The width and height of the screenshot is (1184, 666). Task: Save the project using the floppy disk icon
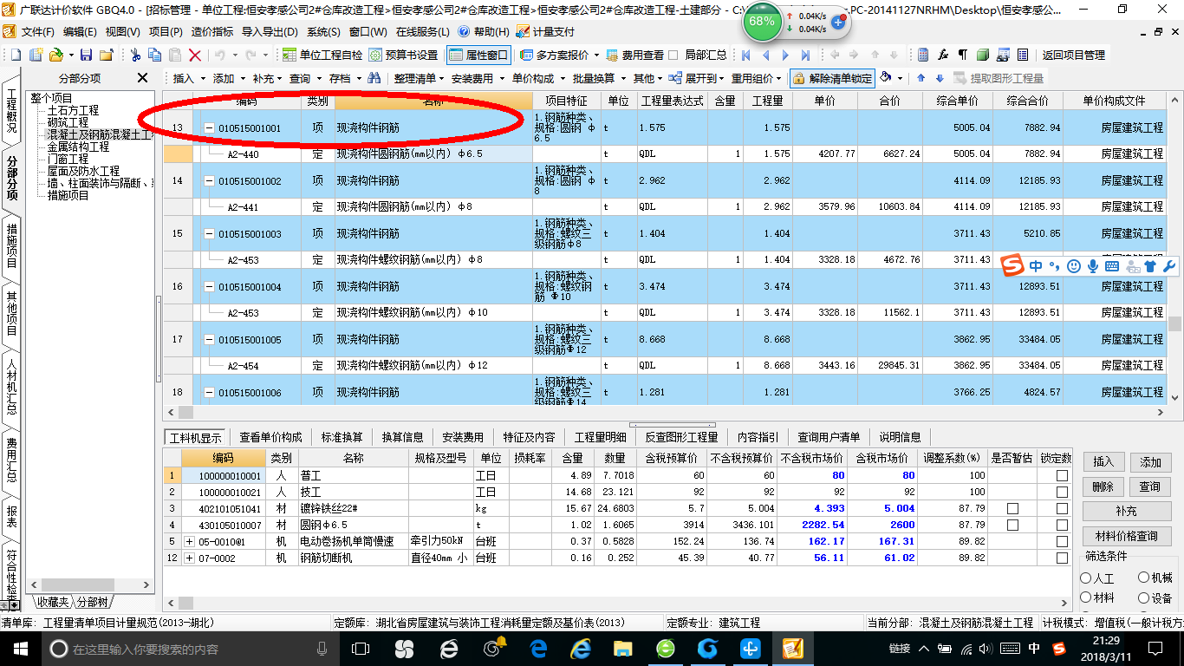88,55
